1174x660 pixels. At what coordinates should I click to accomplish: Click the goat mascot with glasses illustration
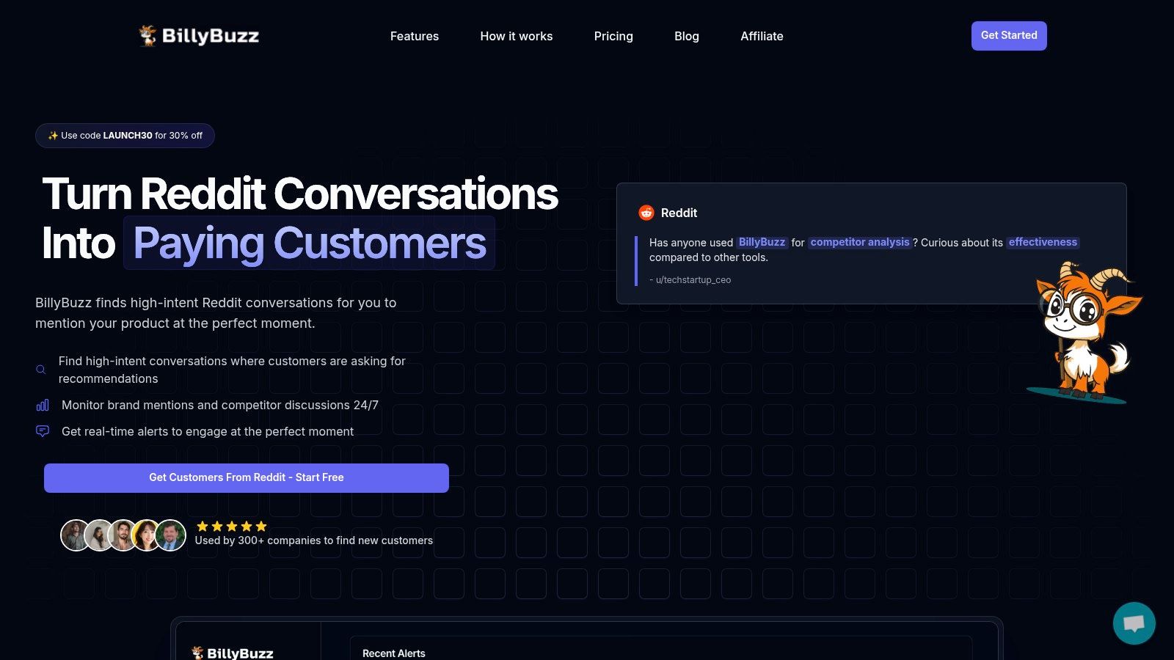tap(1086, 332)
